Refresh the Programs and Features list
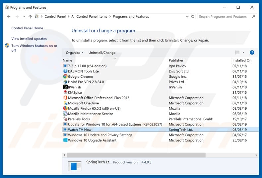Viewport: 262px width, 178px height. click(193, 16)
